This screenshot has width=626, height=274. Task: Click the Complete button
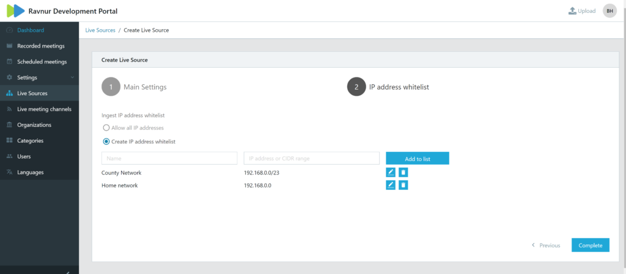(x=590, y=245)
